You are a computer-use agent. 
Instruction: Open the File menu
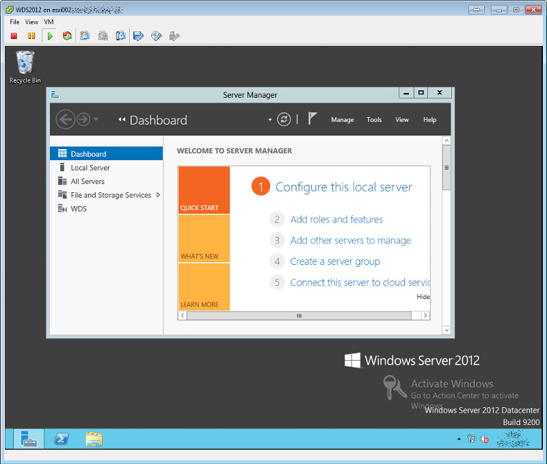pyautogui.click(x=14, y=22)
